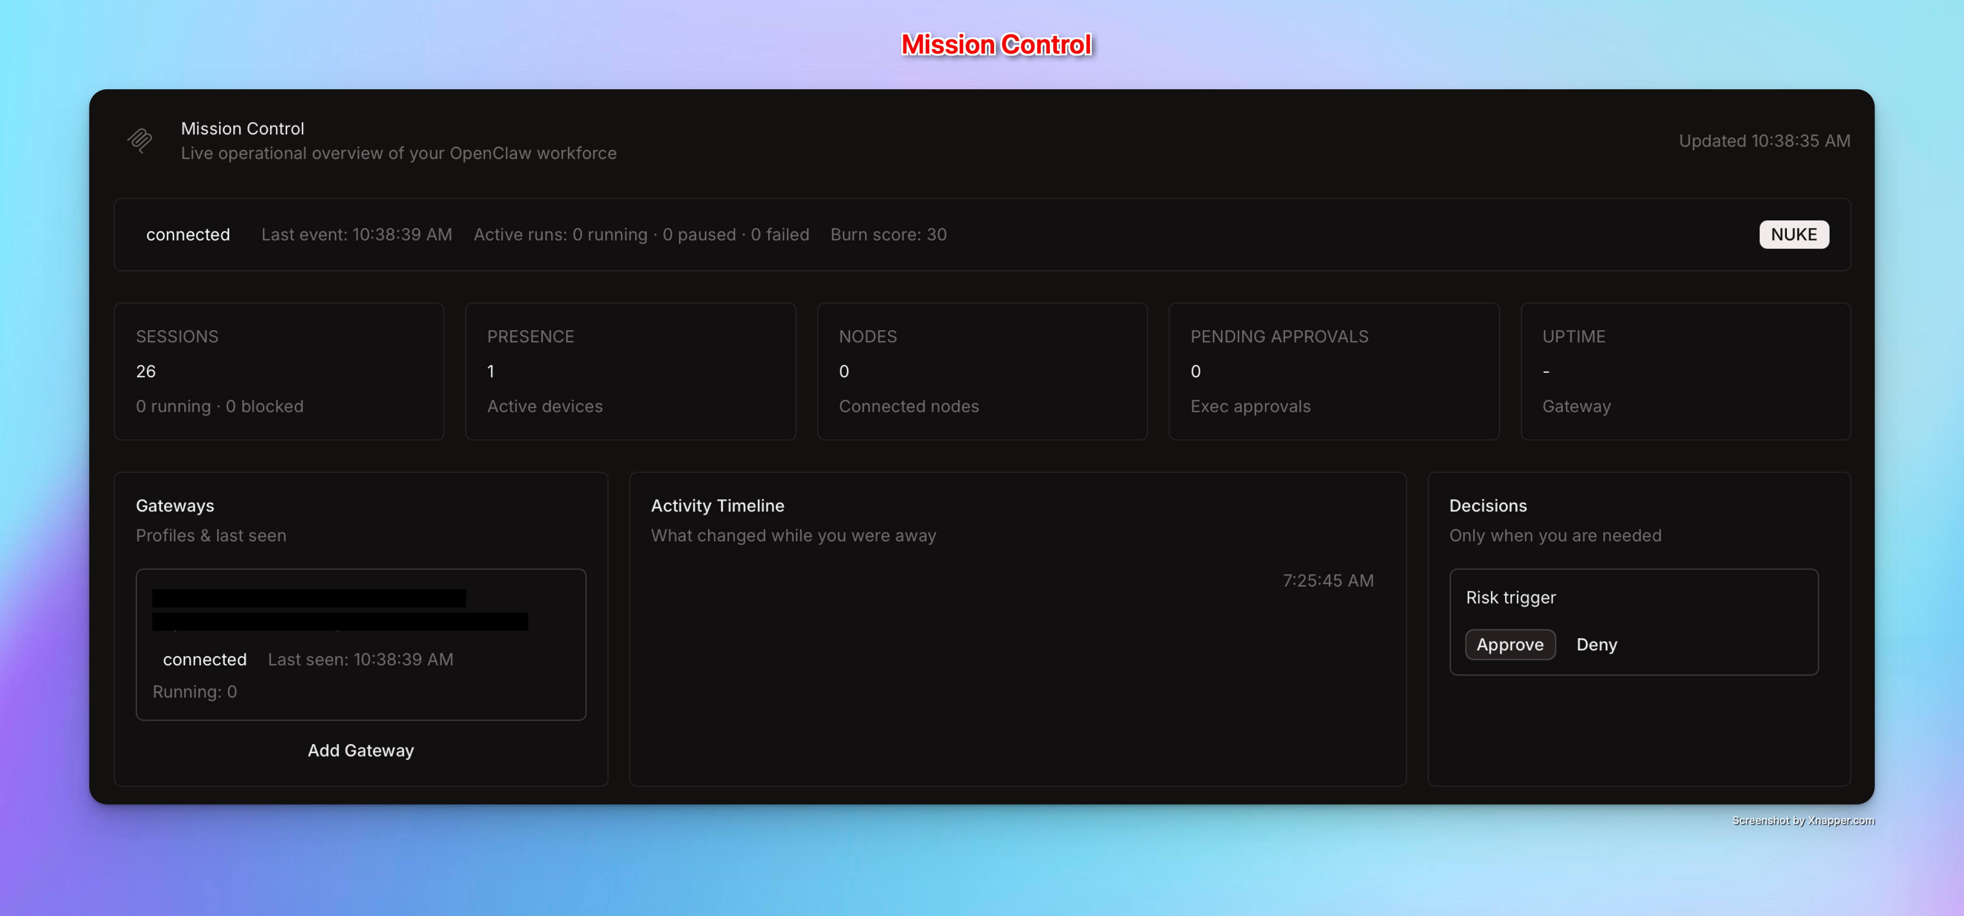Screen dimensions: 1964x916
Task: Click the Activity Timeline panel heading
Action: [x=717, y=506]
